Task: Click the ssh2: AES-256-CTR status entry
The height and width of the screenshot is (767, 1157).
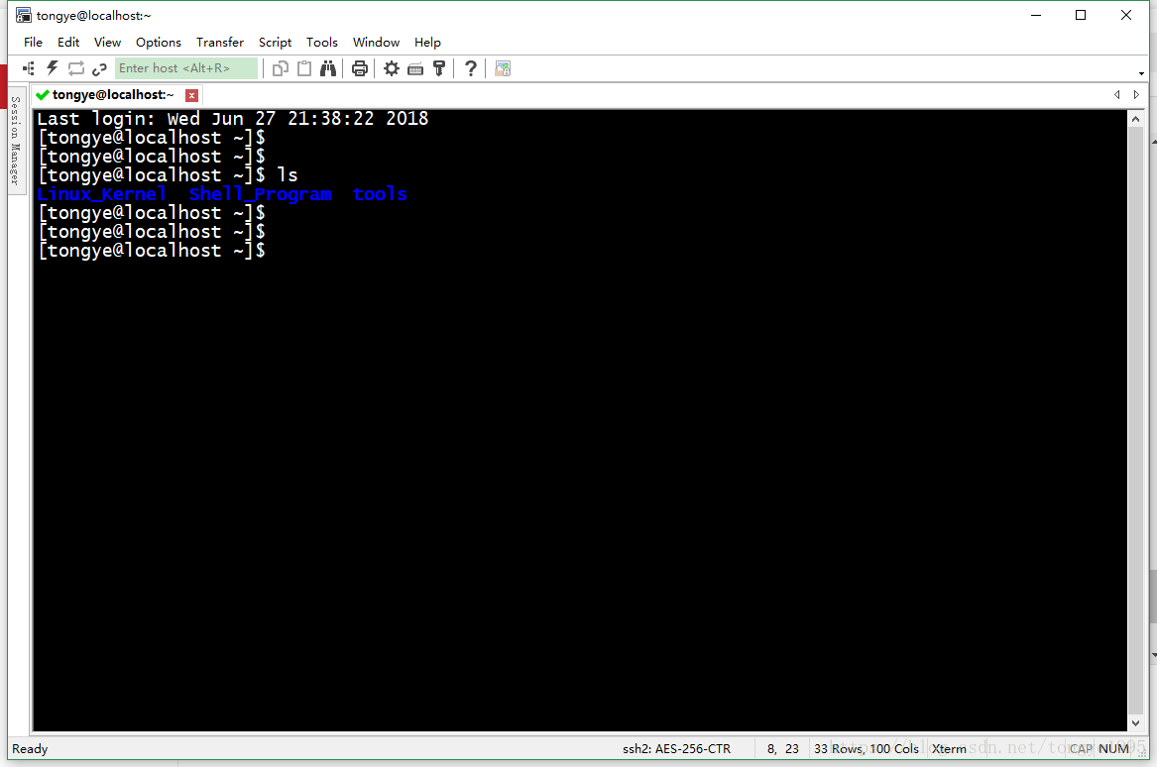Action: 676,748
